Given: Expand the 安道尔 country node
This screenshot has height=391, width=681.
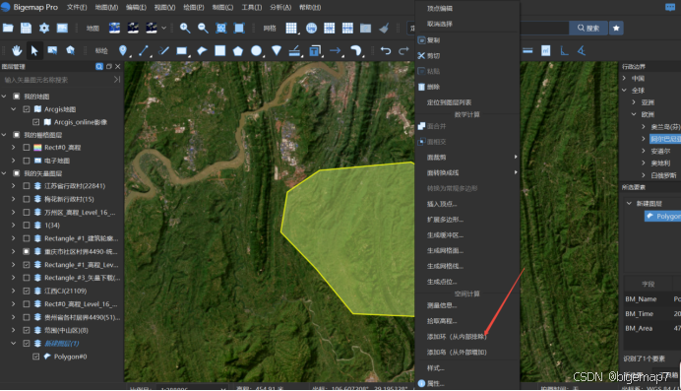Looking at the screenshot, I should [x=644, y=151].
